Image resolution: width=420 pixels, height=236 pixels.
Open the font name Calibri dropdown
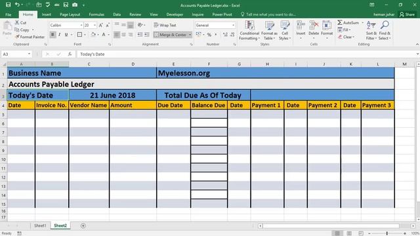click(x=81, y=25)
